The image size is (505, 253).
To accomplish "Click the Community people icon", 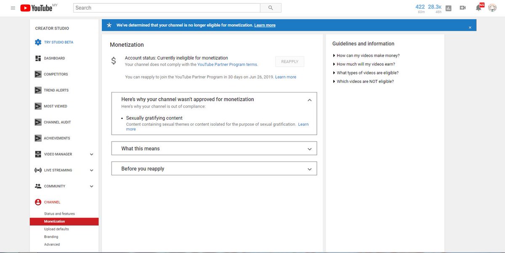I will 38,186.
